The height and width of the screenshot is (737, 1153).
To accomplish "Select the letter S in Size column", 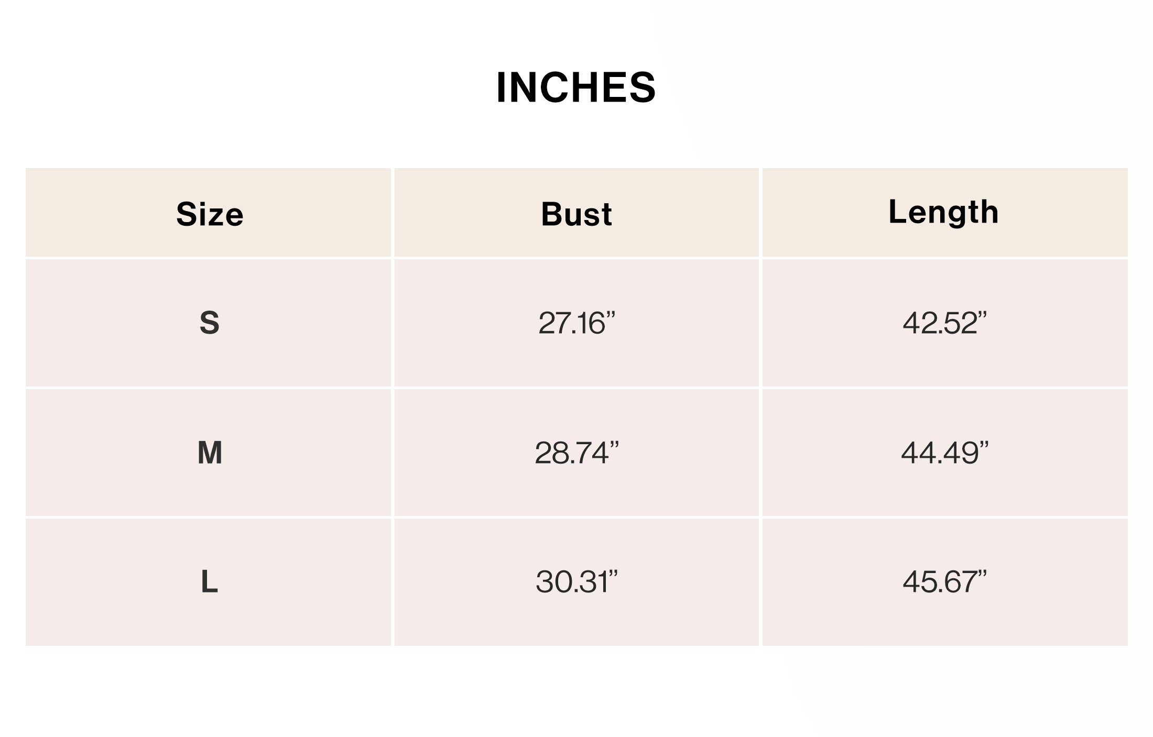I will click(x=210, y=323).
